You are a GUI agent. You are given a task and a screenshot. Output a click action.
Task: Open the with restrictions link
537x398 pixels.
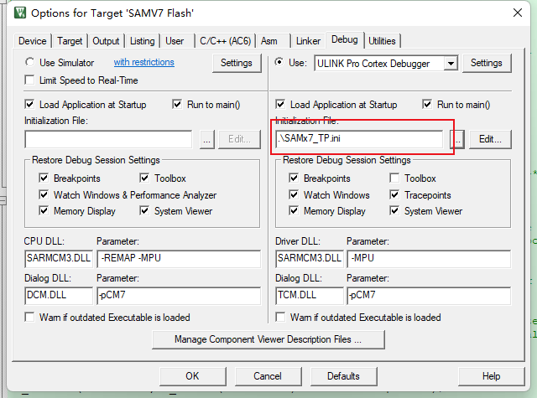(x=144, y=63)
